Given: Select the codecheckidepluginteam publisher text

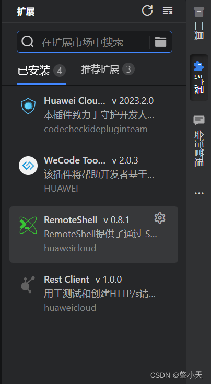Looking at the screenshot, I should pyautogui.click(x=96, y=129).
